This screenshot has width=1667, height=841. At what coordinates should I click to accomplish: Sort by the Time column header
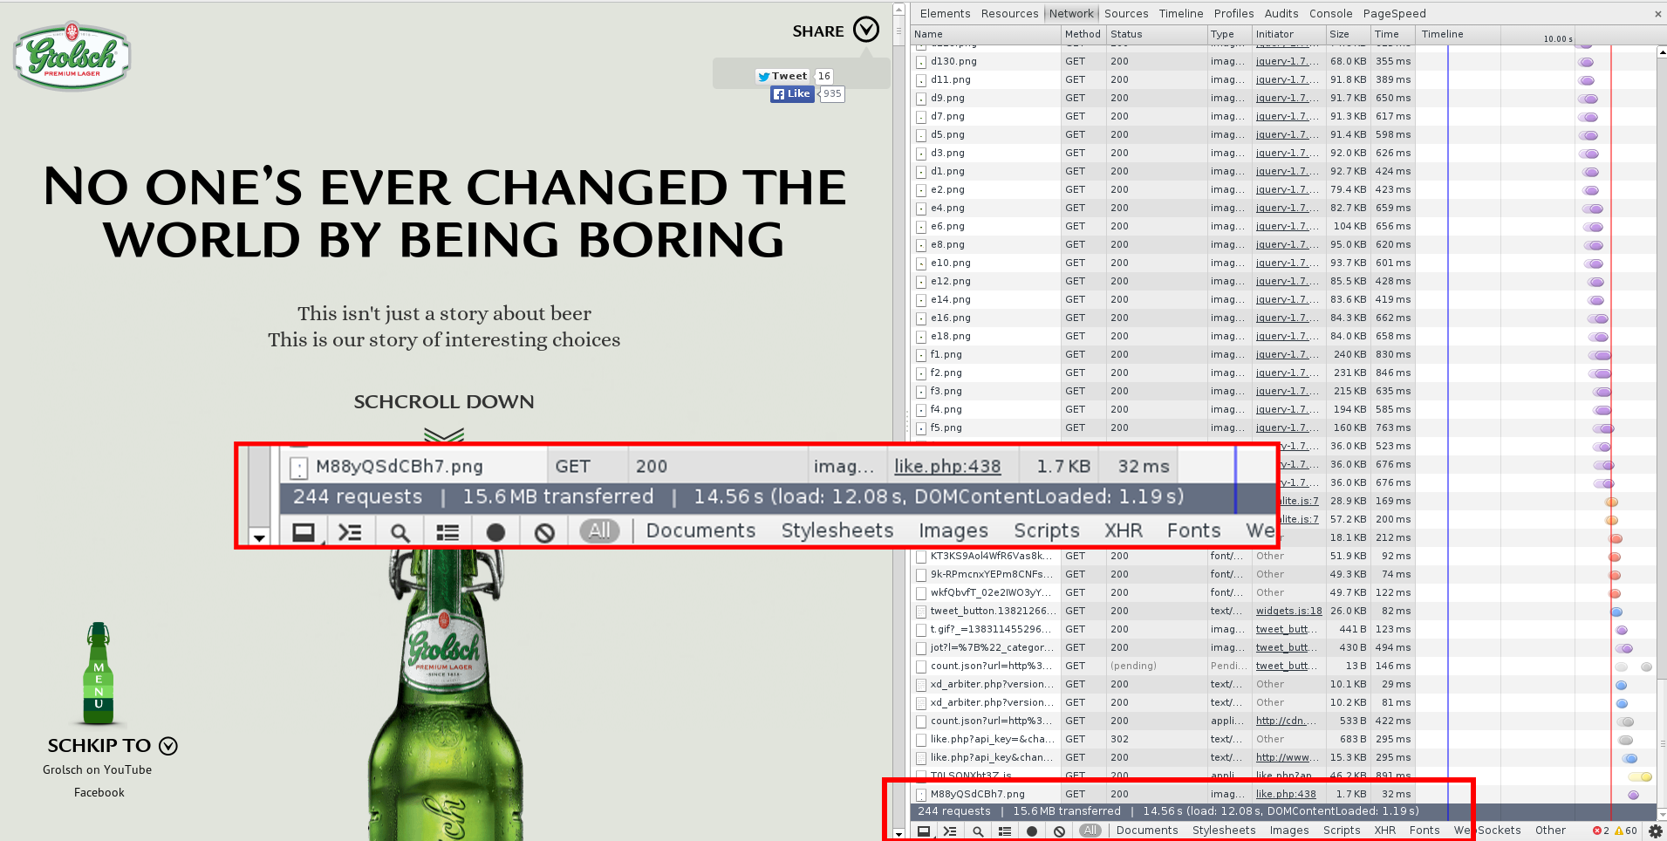pos(1392,35)
